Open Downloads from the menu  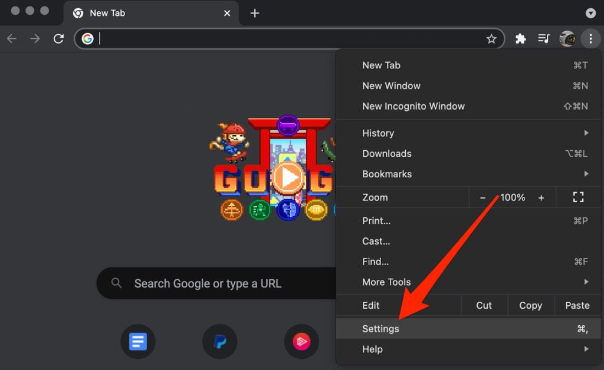pyautogui.click(x=469, y=153)
